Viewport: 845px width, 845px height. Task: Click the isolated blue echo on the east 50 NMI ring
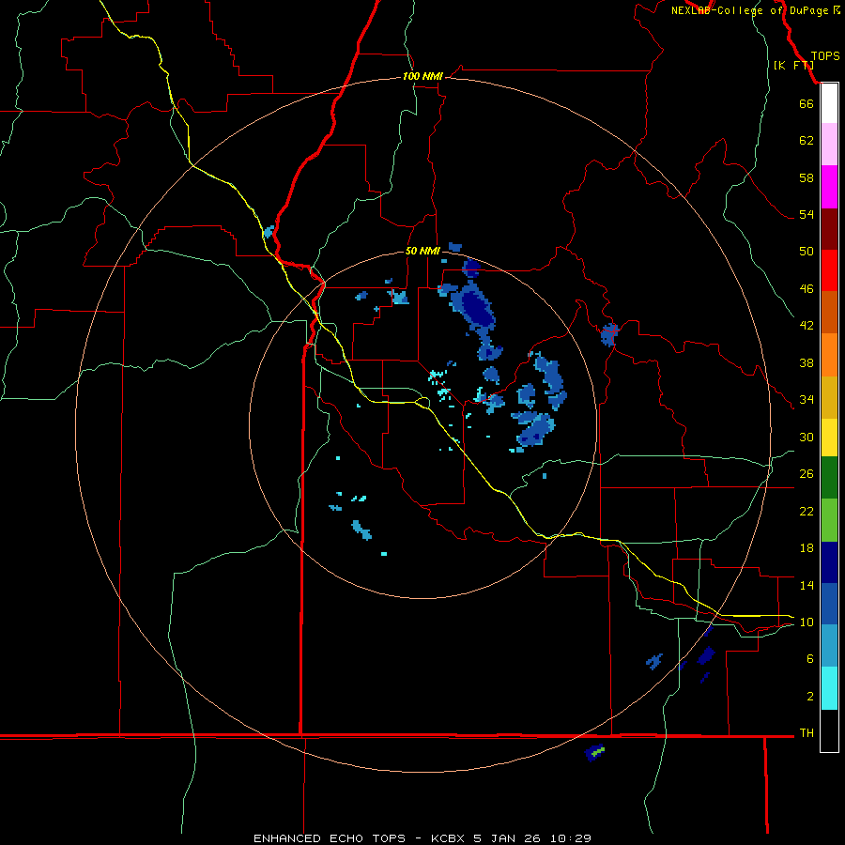(609, 334)
